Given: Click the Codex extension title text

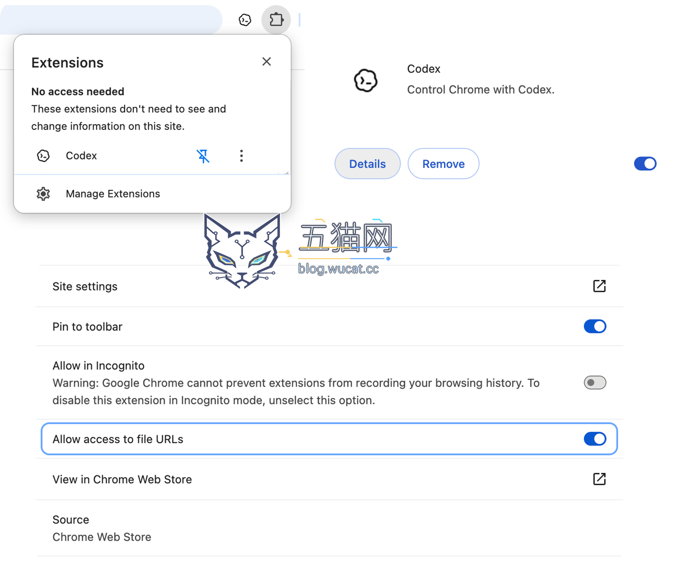Looking at the screenshot, I should [424, 69].
